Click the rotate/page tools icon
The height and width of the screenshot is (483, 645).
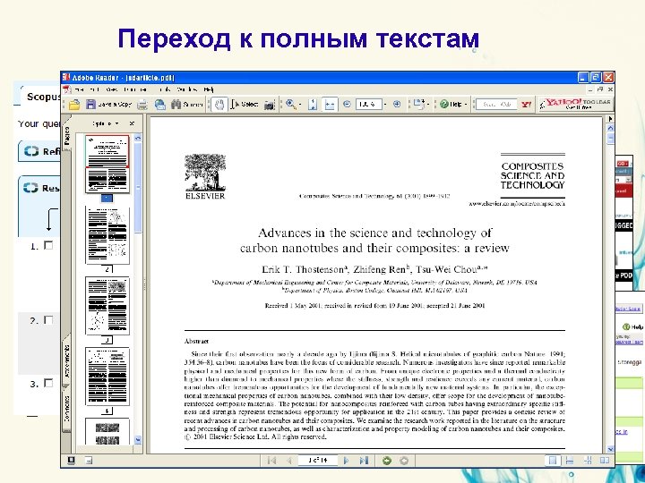pos(418,104)
